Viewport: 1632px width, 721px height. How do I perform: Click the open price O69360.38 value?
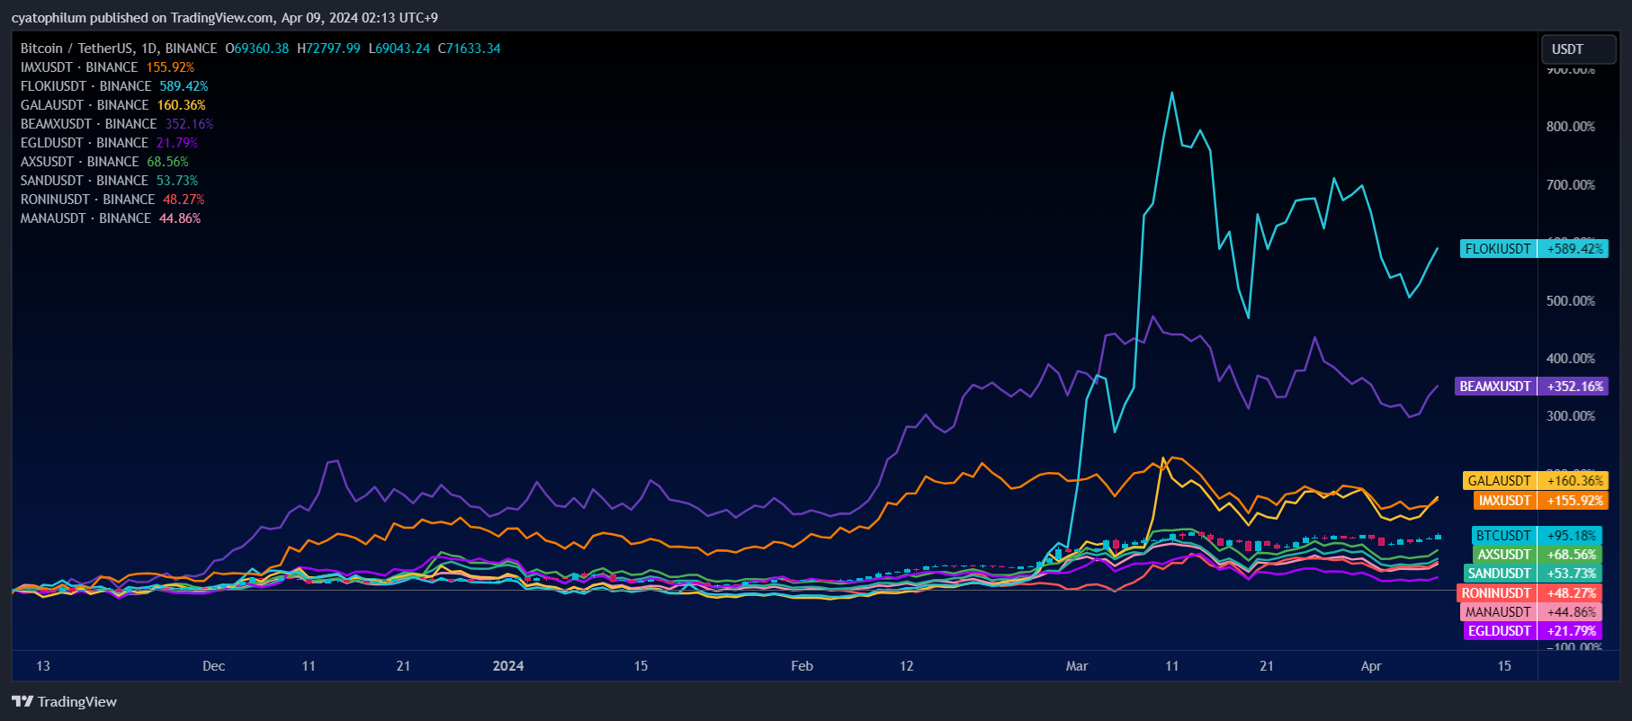(257, 49)
